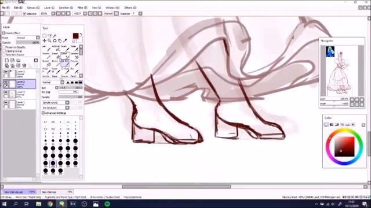Open Chrome from the taskbar
Viewport: 371px width, 208px height.
point(50,204)
